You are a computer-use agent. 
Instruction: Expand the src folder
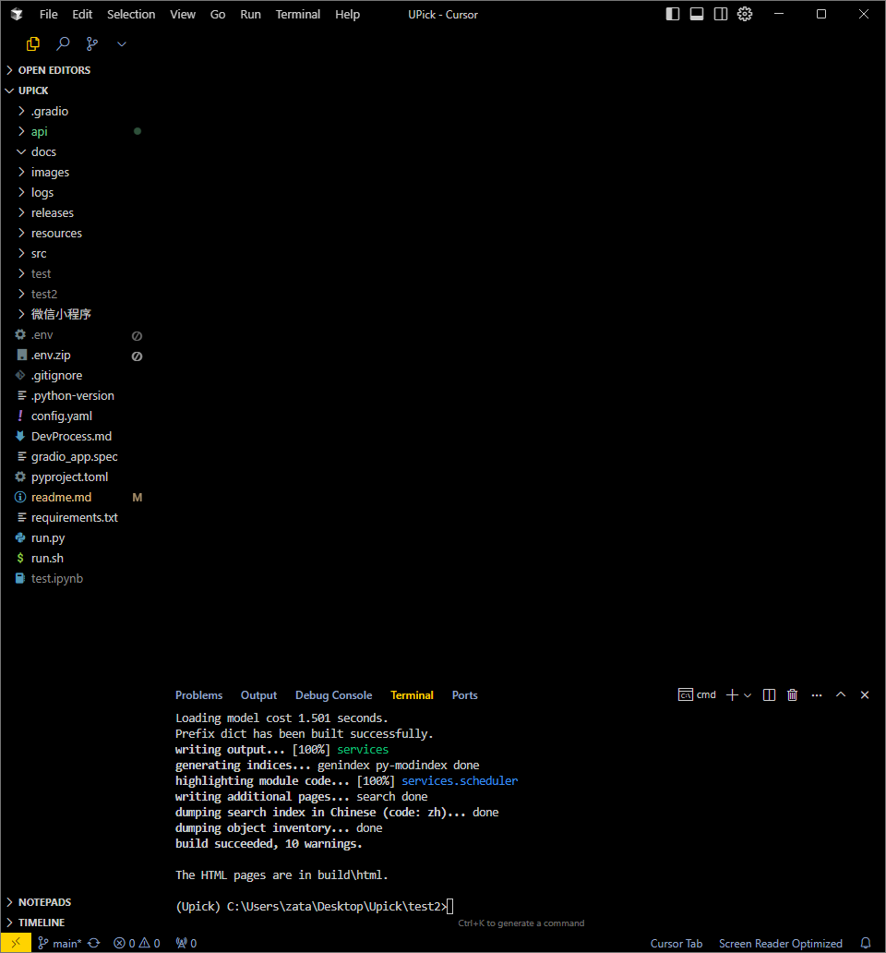pyautogui.click(x=74, y=253)
